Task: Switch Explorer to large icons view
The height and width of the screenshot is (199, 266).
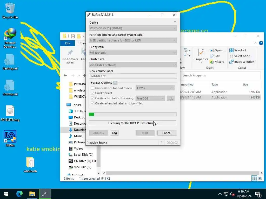Action: point(260,178)
